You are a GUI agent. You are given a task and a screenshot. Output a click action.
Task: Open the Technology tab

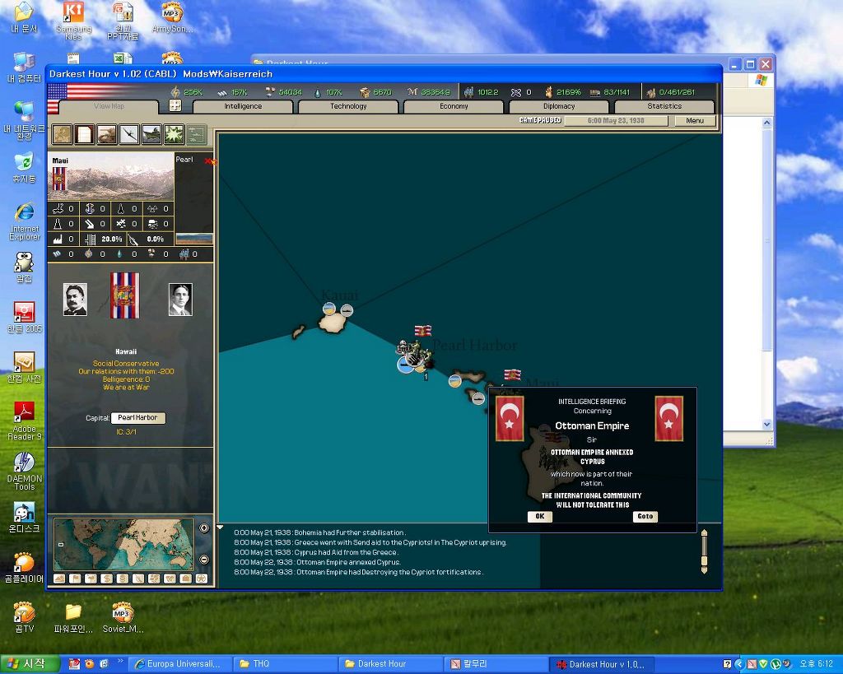point(348,106)
